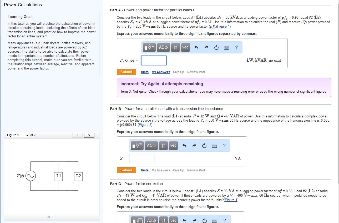Click Review Part for Part A
Viewport: 339px width, 223px height.
(196, 72)
